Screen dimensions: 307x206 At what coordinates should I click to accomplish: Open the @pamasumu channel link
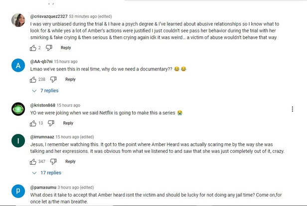pyautogui.click(x=46, y=187)
